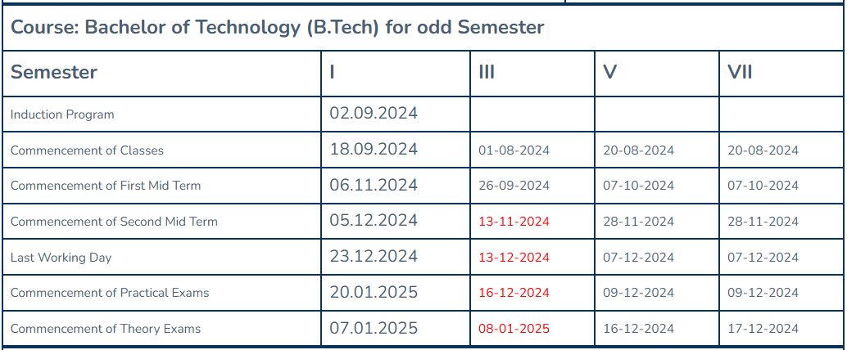
Task: Click Semester III first mid term date 26-09-2024
Action: click(514, 186)
